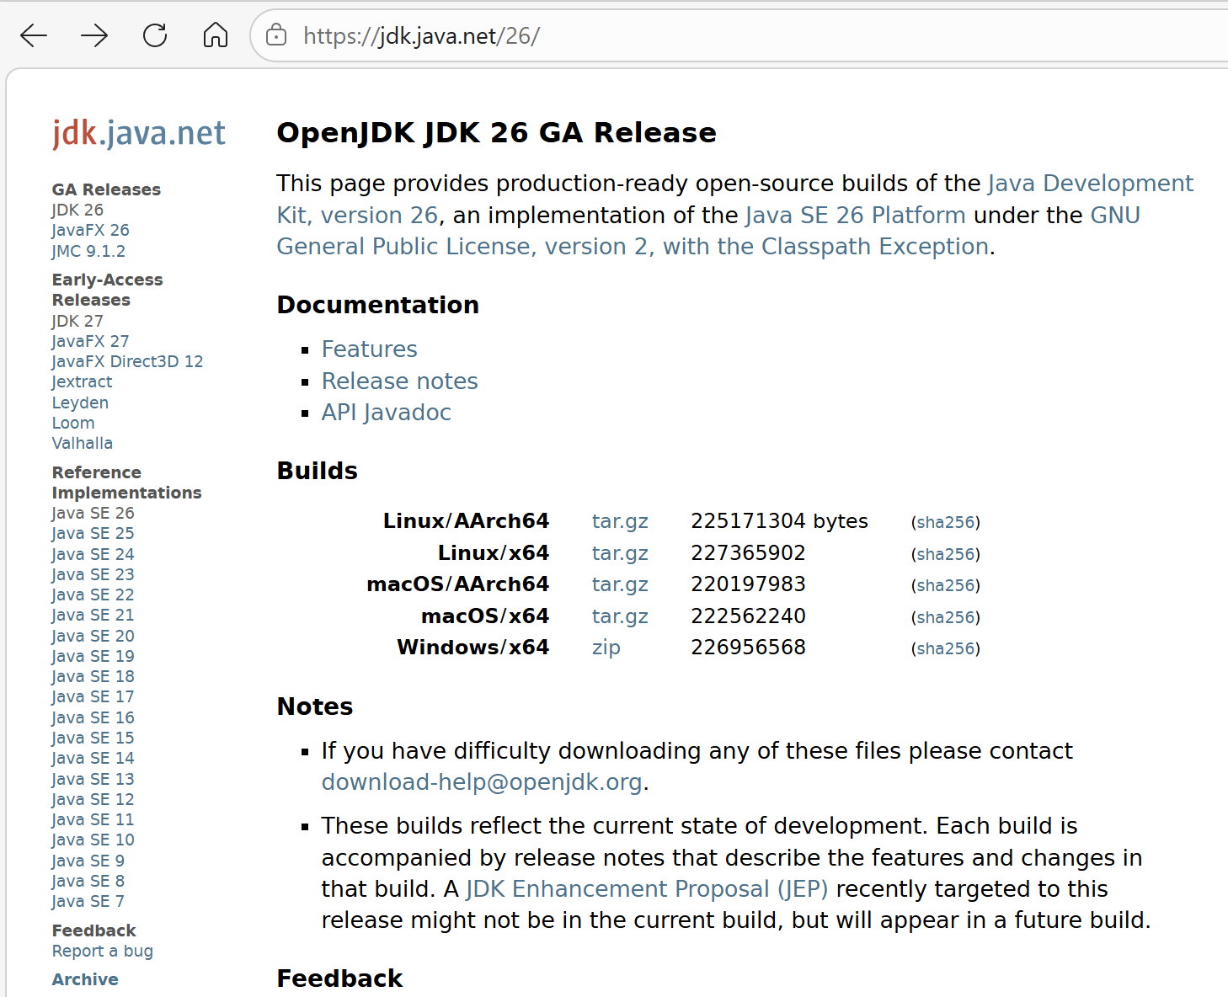Open the Java SE 17 reference implementation
The height and width of the screenshot is (997, 1228).
pos(93,696)
